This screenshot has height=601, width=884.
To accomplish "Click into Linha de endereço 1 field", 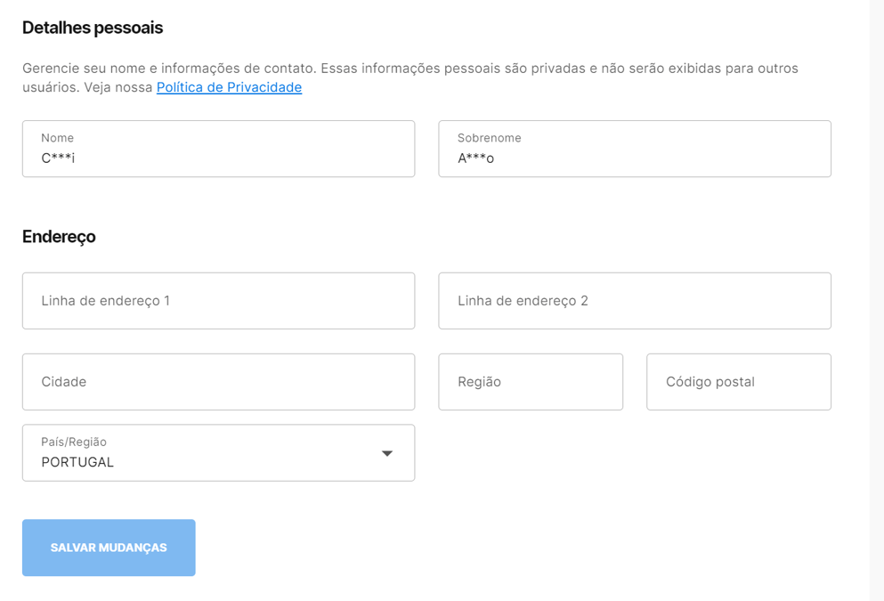I will pos(219,301).
